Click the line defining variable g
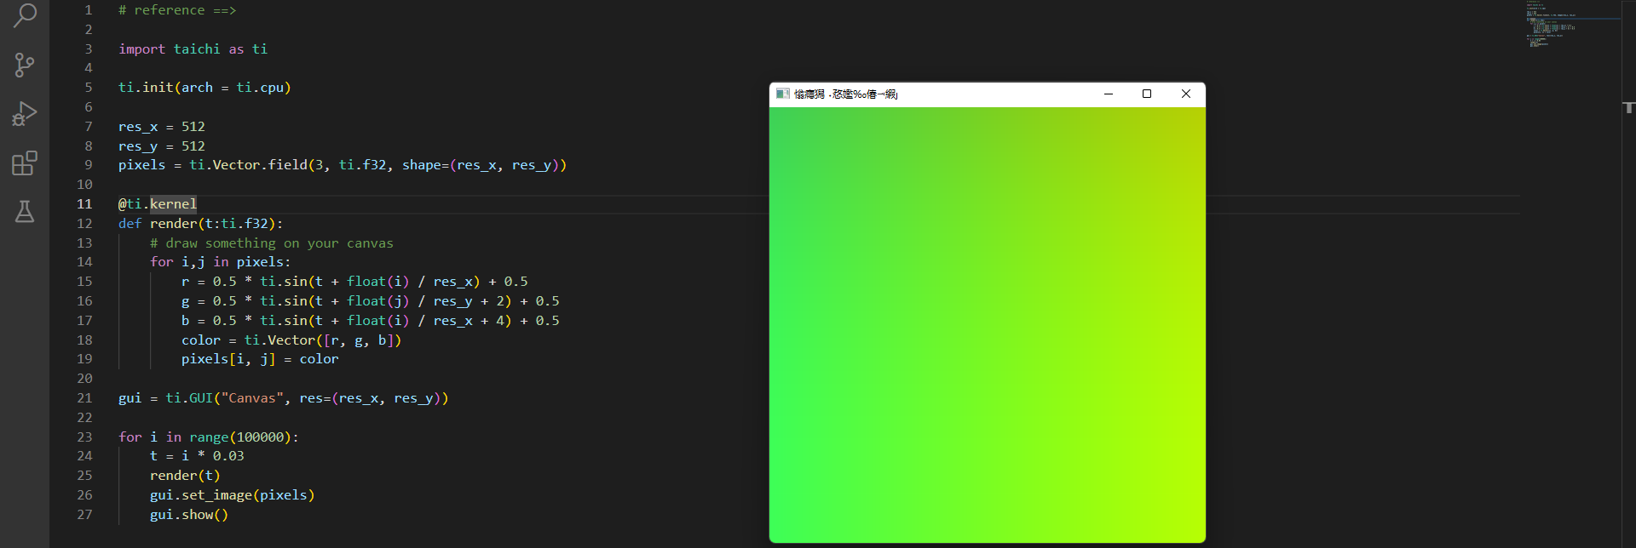This screenshot has width=1636, height=548. (371, 301)
